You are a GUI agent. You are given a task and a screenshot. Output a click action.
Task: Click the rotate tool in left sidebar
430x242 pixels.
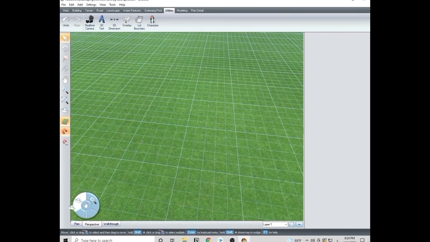click(x=65, y=49)
